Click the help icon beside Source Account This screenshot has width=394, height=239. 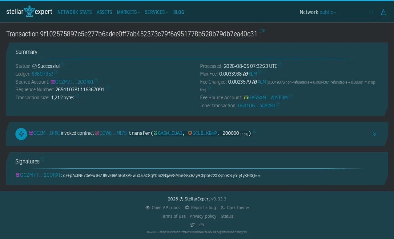coord(96,80)
